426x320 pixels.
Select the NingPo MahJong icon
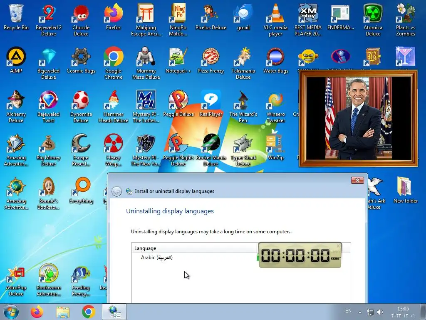tap(178, 20)
